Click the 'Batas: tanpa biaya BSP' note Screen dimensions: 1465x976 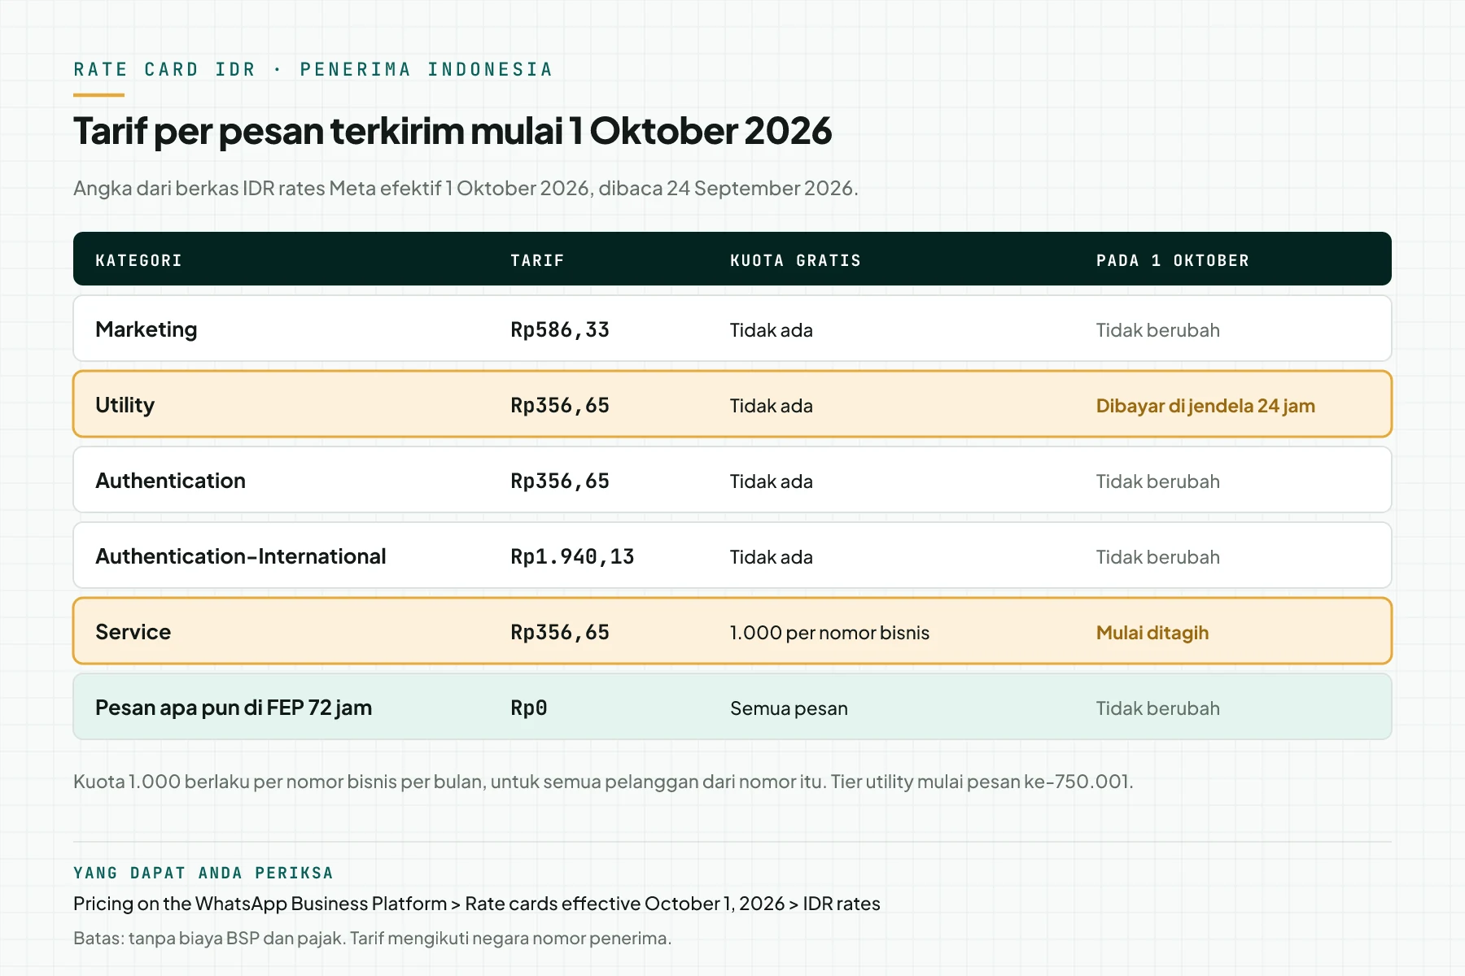[x=372, y=938]
